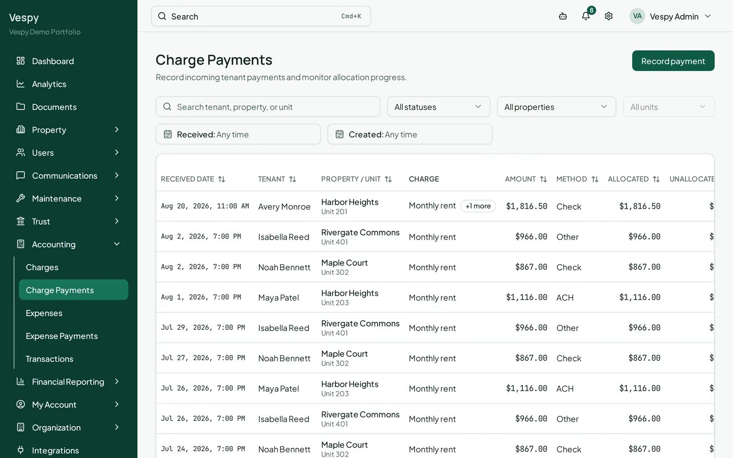733x458 pixels.
Task: Open Created date filter
Action: (410, 134)
